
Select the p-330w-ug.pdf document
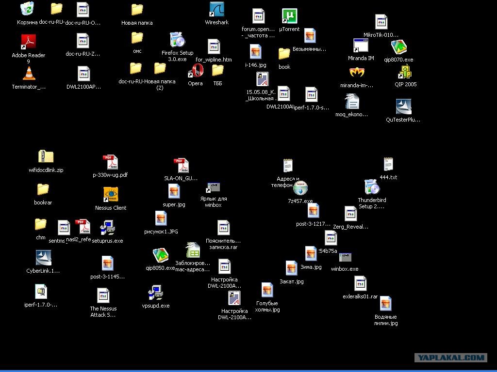click(110, 162)
